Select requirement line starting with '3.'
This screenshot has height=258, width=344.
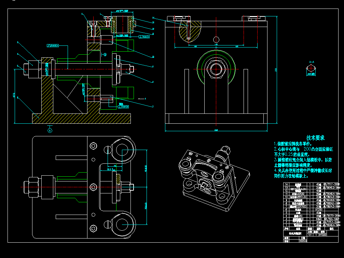[x=303, y=160]
